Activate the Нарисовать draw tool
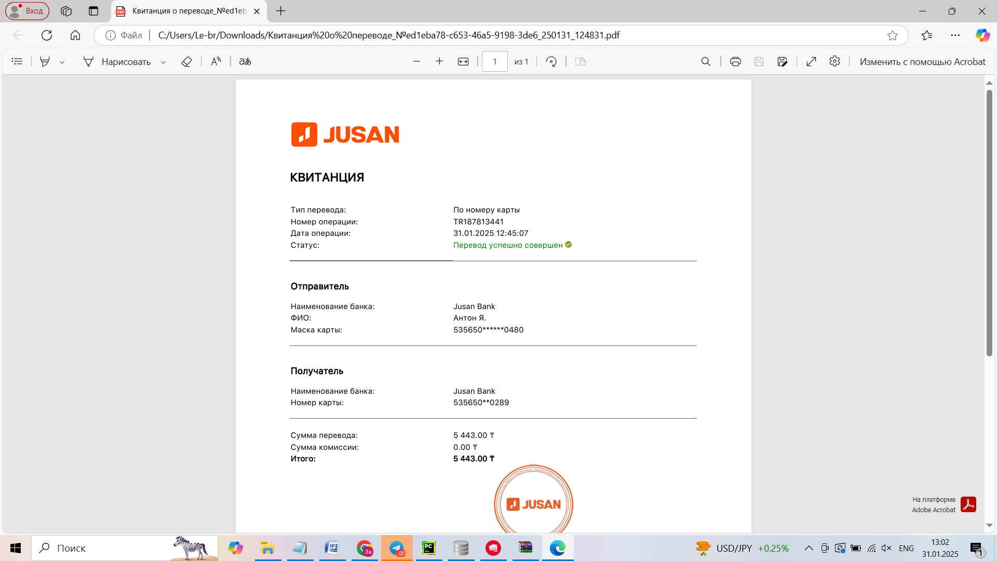Image resolution: width=997 pixels, height=561 pixels. click(x=117, y=61)
